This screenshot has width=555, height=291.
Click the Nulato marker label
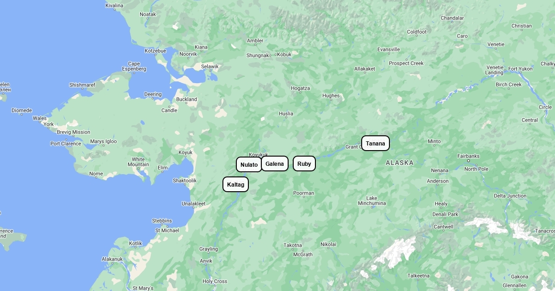tap(249, 164)
